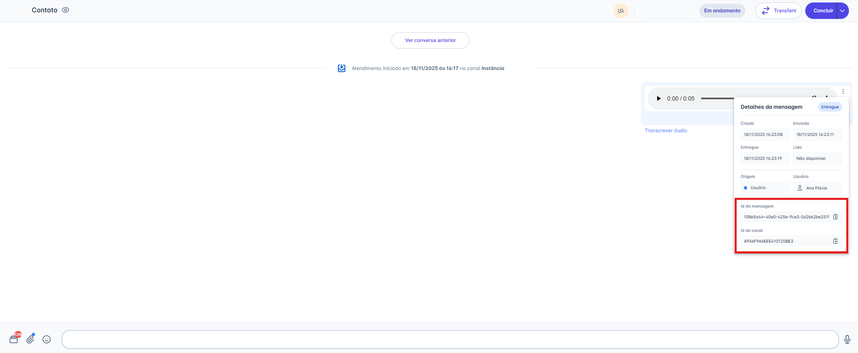Viewport: 858px width, 353px height.
Task: Play the 0:05 audio message
Action: [659, 98]
